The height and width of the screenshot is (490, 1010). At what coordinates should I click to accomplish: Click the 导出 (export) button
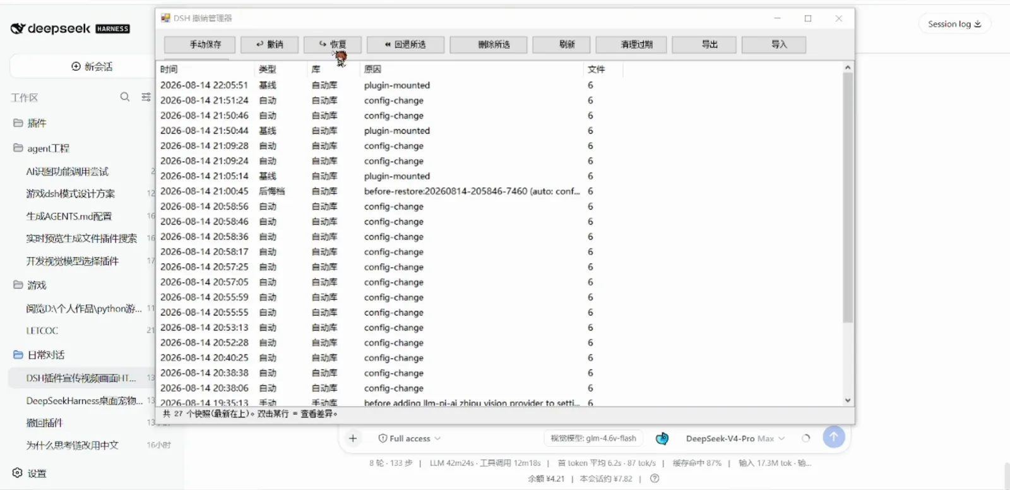[x=704, y=44]
